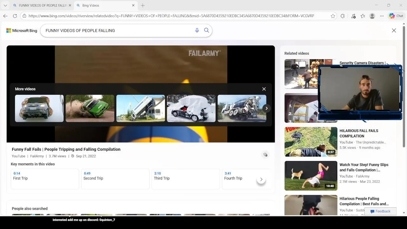Open the browser profile icon
The width and height of the screenshot is (407, 229).
(x=372, y=16)
